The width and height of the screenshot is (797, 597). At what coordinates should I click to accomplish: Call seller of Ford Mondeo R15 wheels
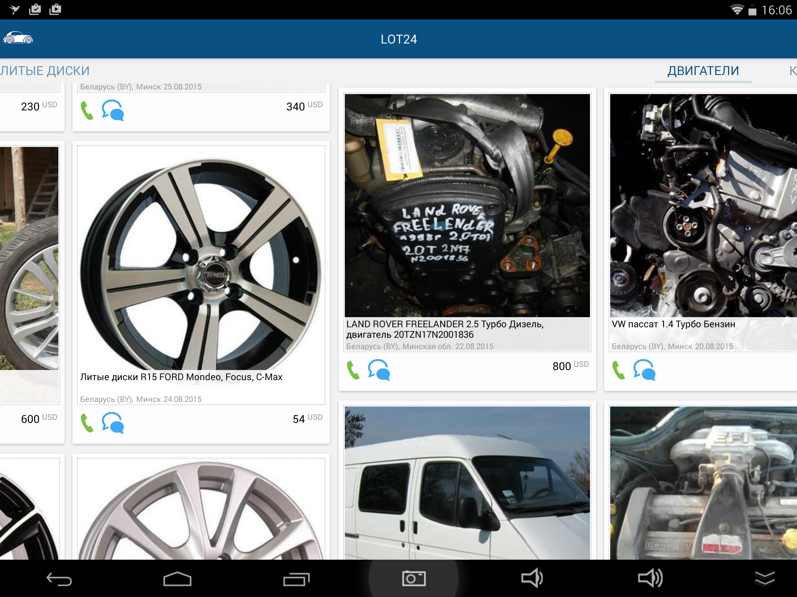87,423
